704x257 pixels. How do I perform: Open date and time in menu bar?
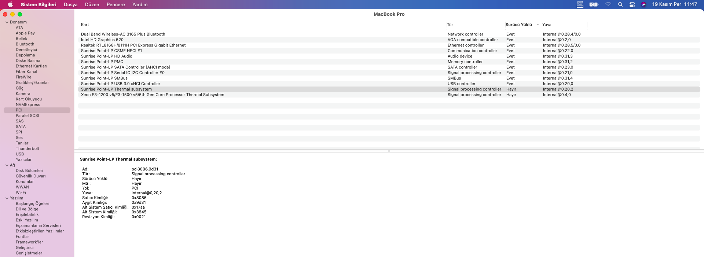coord(674,4)
